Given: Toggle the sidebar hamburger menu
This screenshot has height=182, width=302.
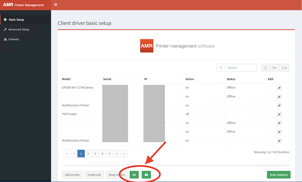Looking at the screenshot, I should [x=56, y=5].
